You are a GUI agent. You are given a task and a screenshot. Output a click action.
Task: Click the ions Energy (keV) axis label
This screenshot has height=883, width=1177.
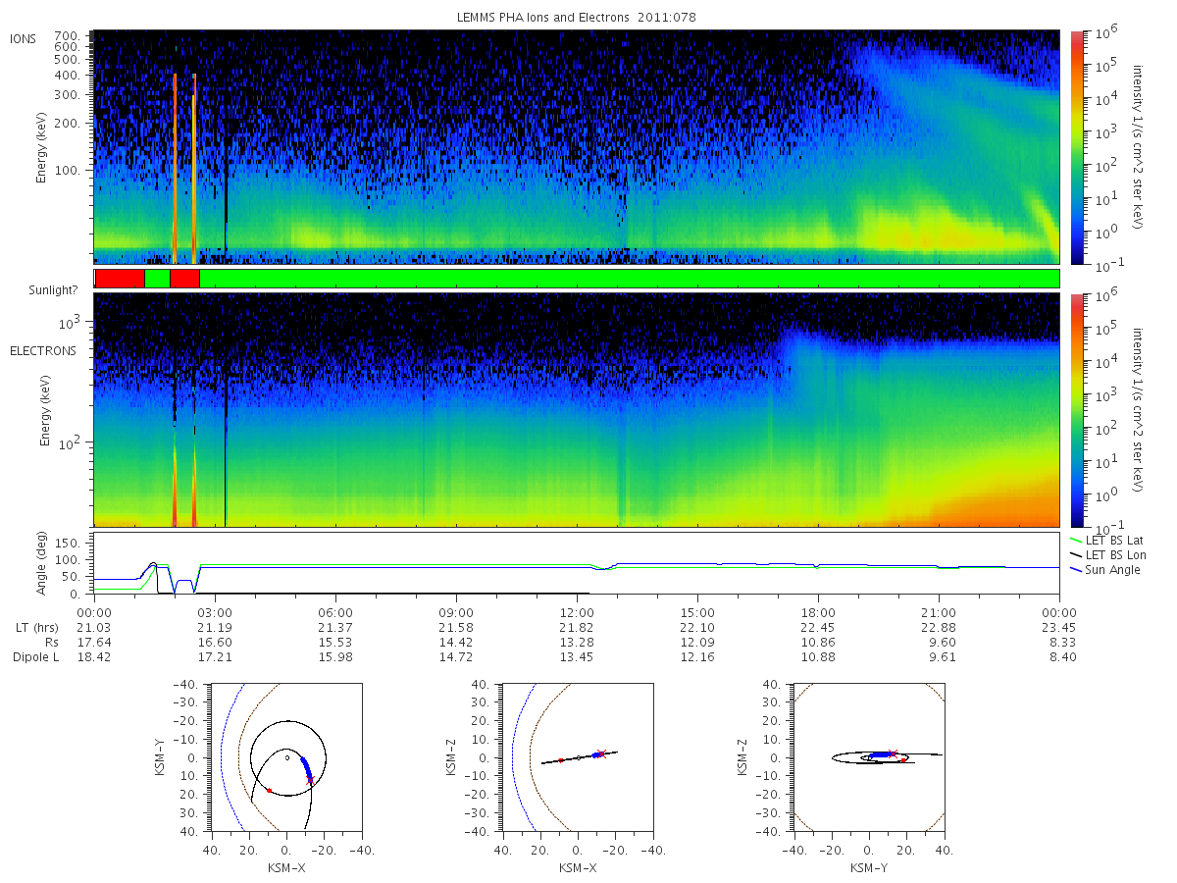[x=42, y=148]
